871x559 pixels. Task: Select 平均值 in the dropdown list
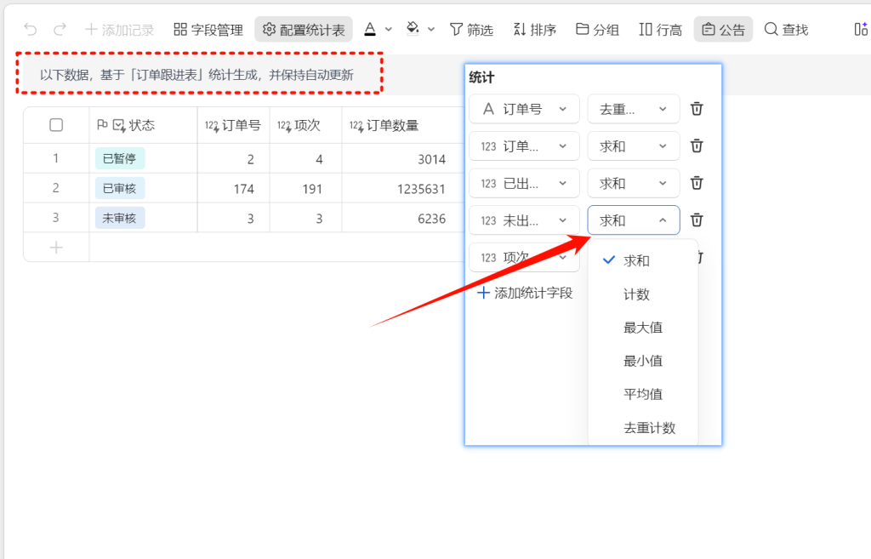point(643,394)
